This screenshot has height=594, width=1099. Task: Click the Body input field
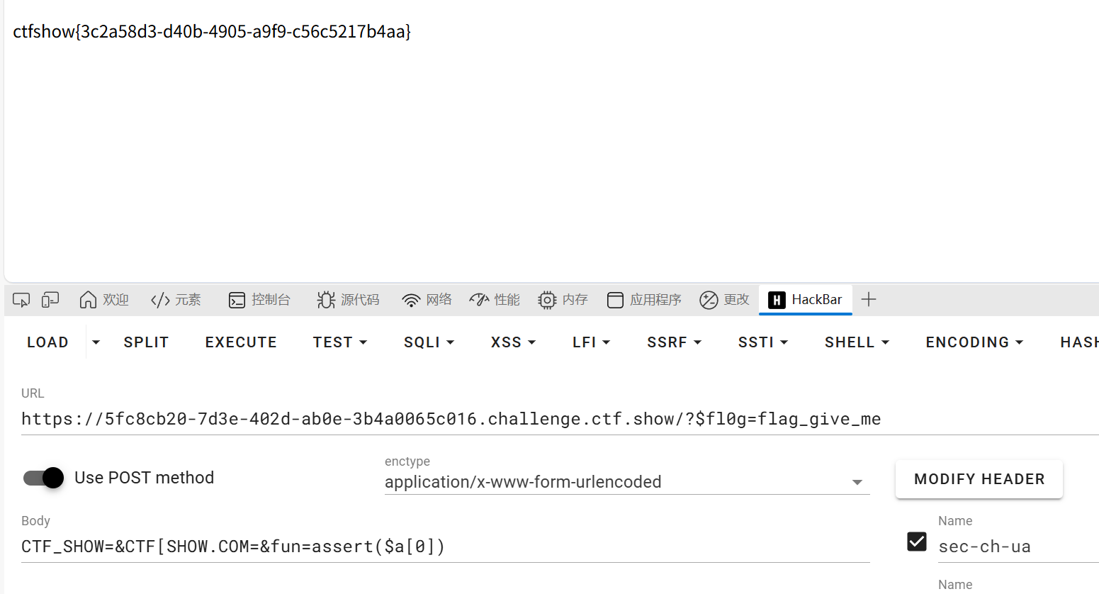tap(445, 547)
